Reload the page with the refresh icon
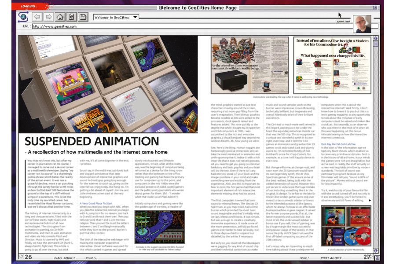 [71, 17]
